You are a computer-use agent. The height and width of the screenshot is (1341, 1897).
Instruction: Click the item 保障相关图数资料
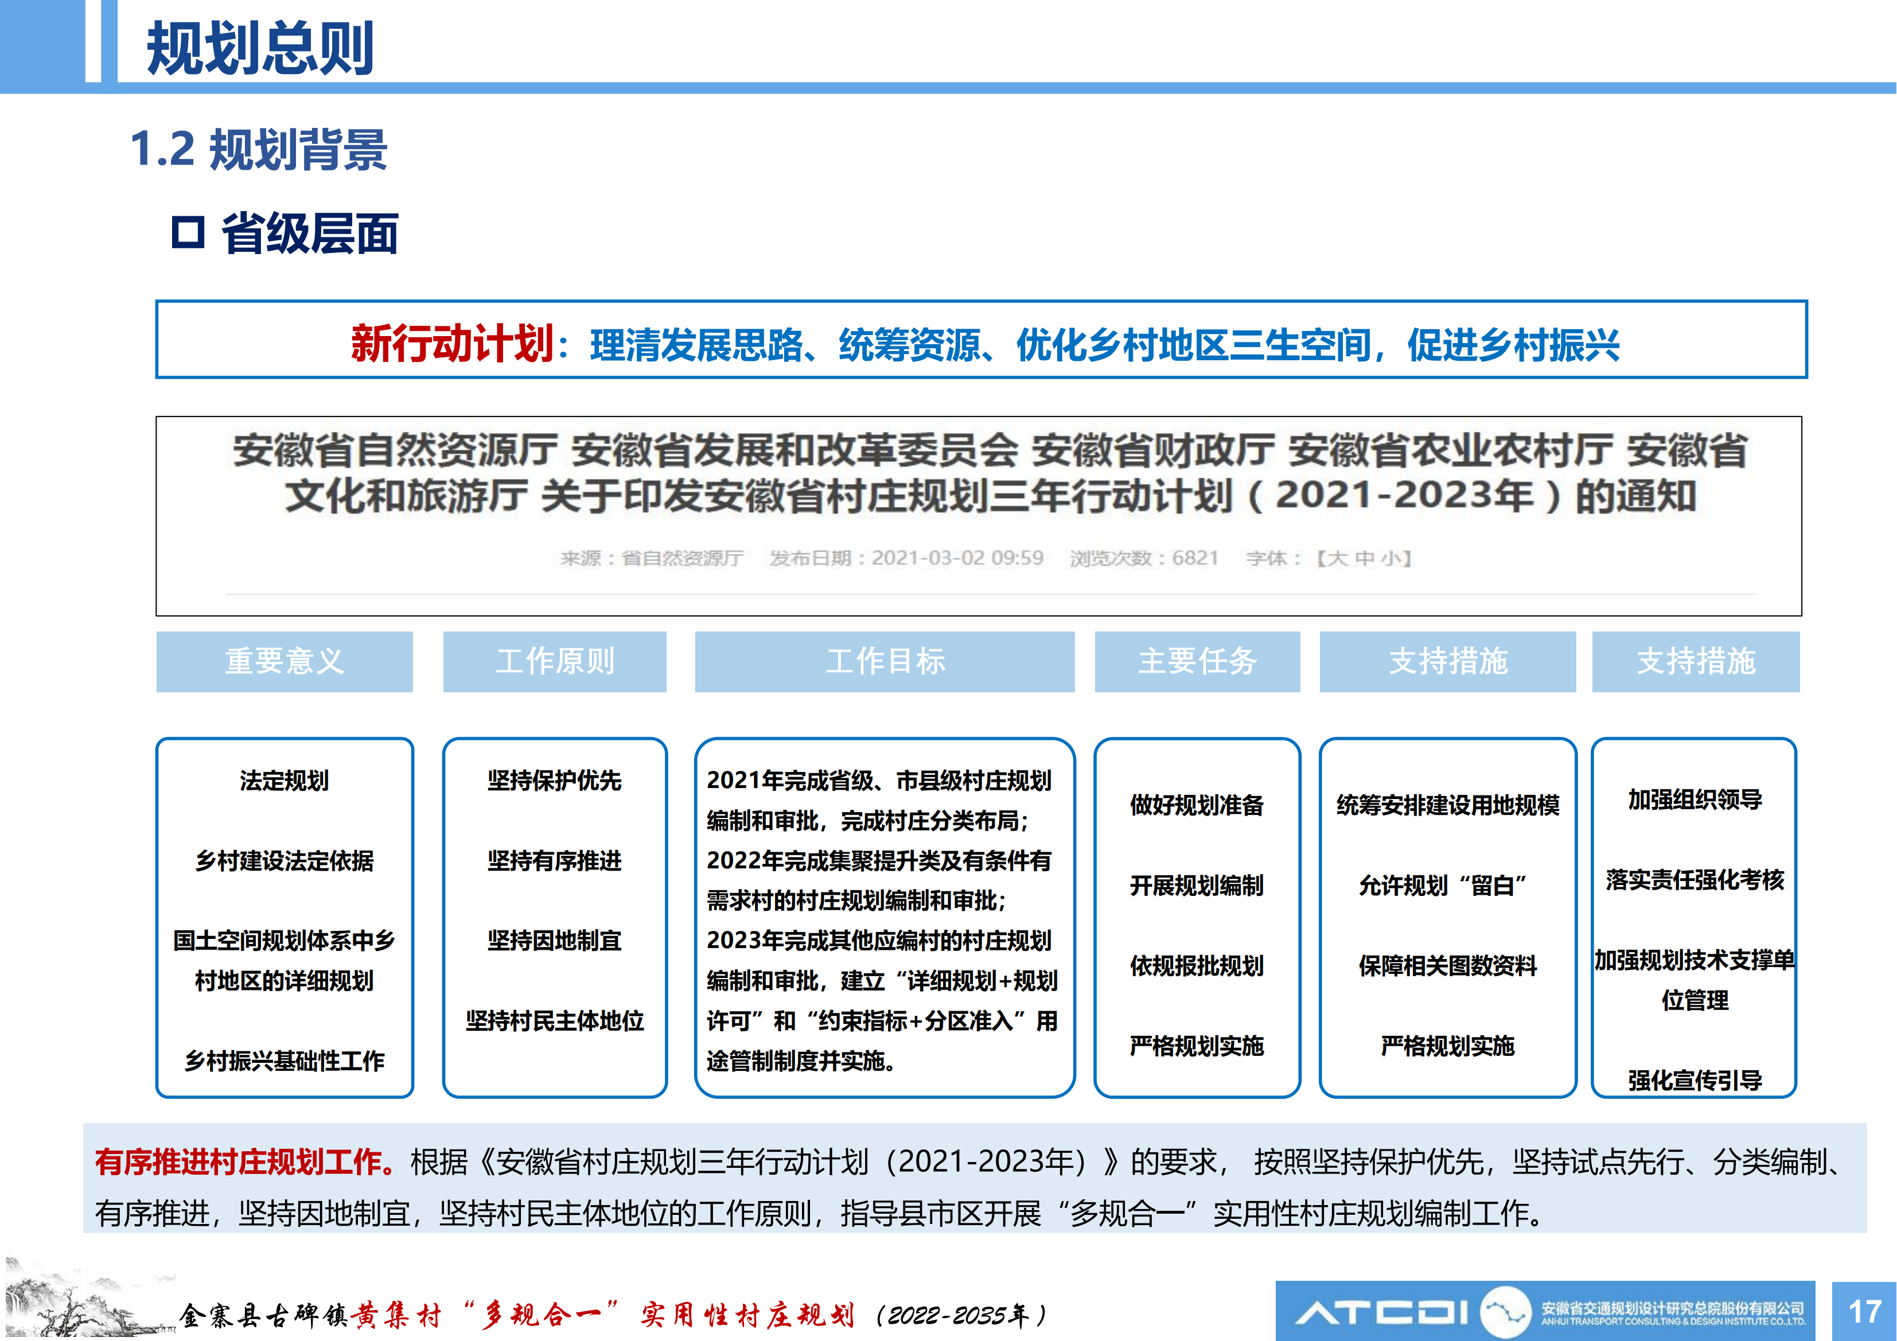tap(1447, 965)
